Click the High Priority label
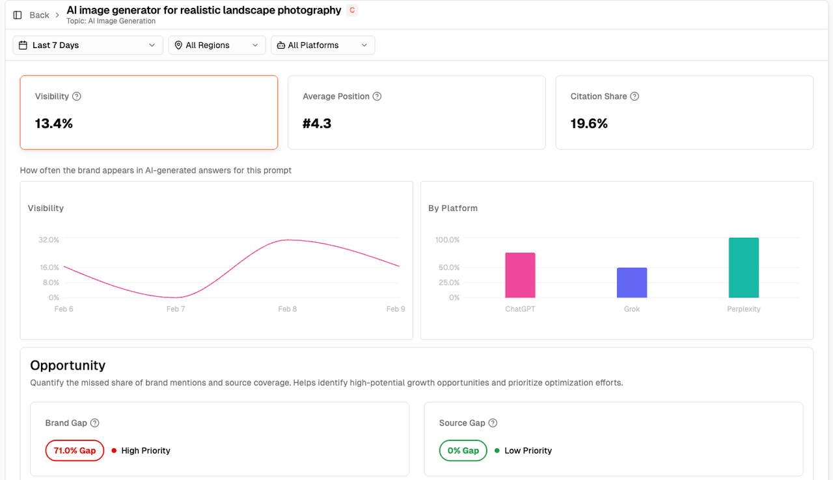833x480 pixels. tap(146, 451)
